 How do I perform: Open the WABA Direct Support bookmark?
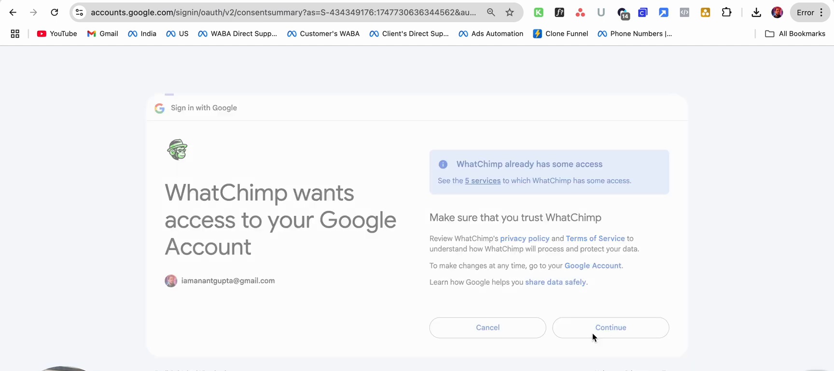point(237,34)
